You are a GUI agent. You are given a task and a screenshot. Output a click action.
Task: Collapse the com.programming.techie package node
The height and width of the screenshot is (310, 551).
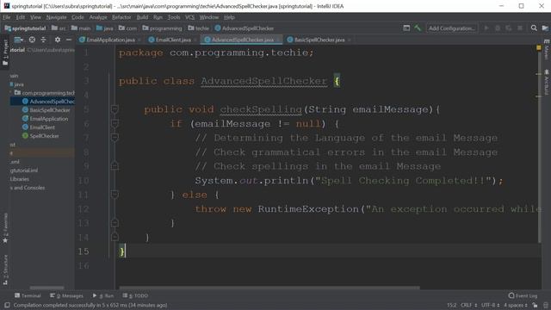pos(10,93)
